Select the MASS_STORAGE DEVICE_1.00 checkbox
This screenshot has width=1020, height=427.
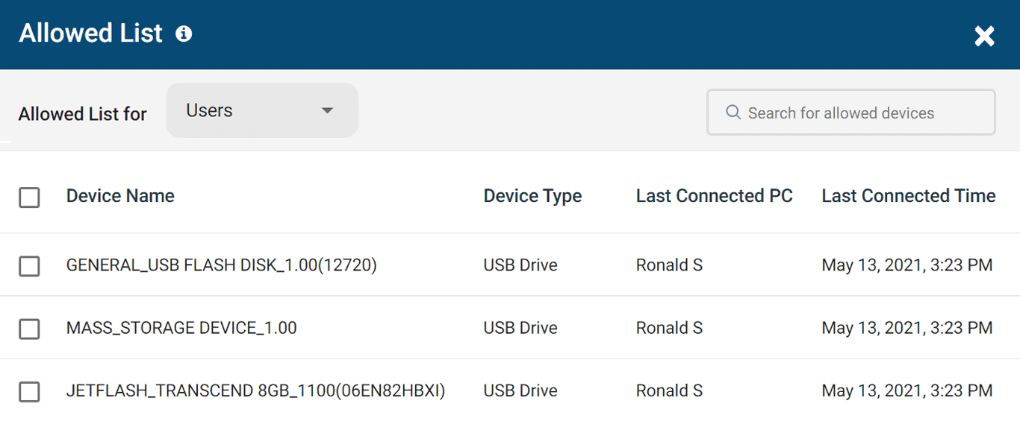pyautogui.click(x=29, y=329)
